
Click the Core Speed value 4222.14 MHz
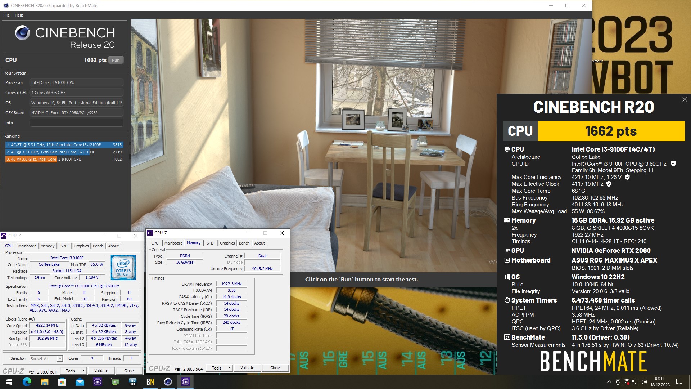click(47, 325)
